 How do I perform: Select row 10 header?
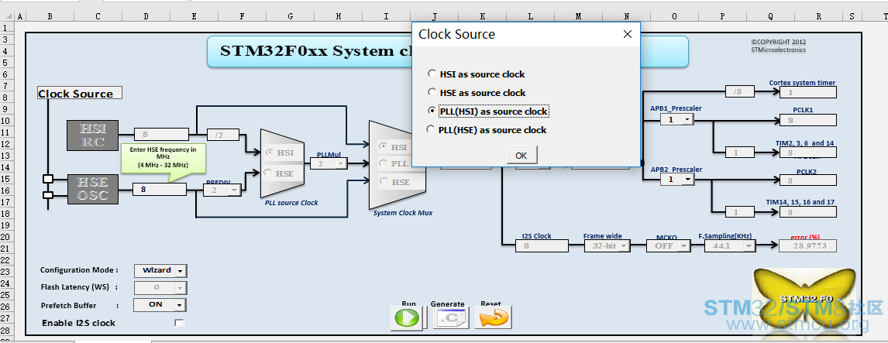[x=5, y=120]
